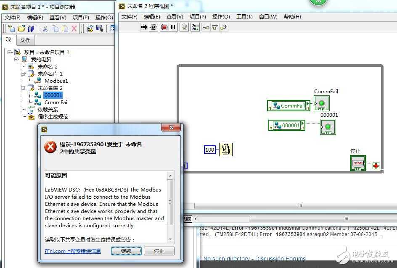Click New item icon in project explorer toolbar

click(11, 28)
